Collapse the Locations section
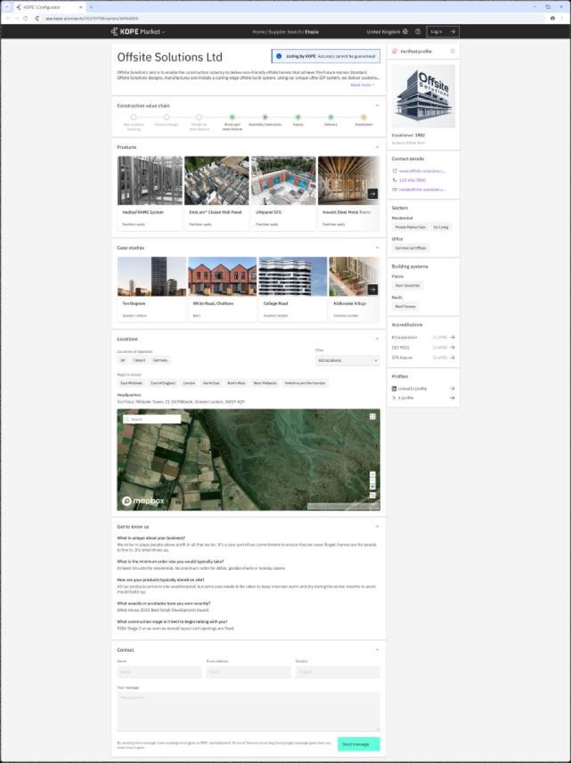 [x=377, y=339]
